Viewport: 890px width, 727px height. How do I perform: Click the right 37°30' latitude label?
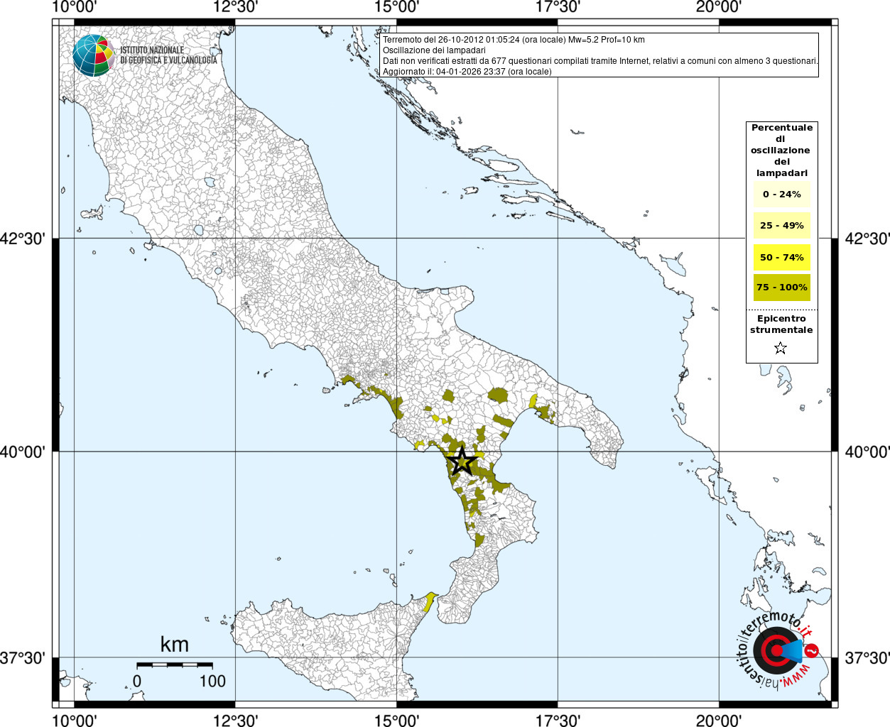click(x=867, y=658)
